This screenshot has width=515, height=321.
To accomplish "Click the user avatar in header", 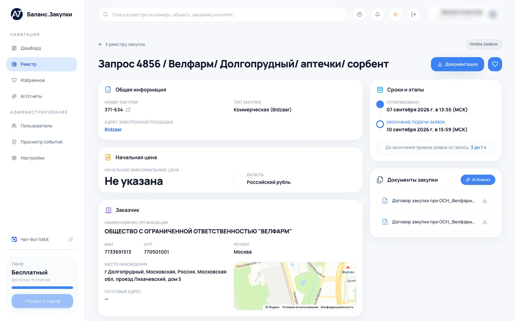I will pos(493,14).
